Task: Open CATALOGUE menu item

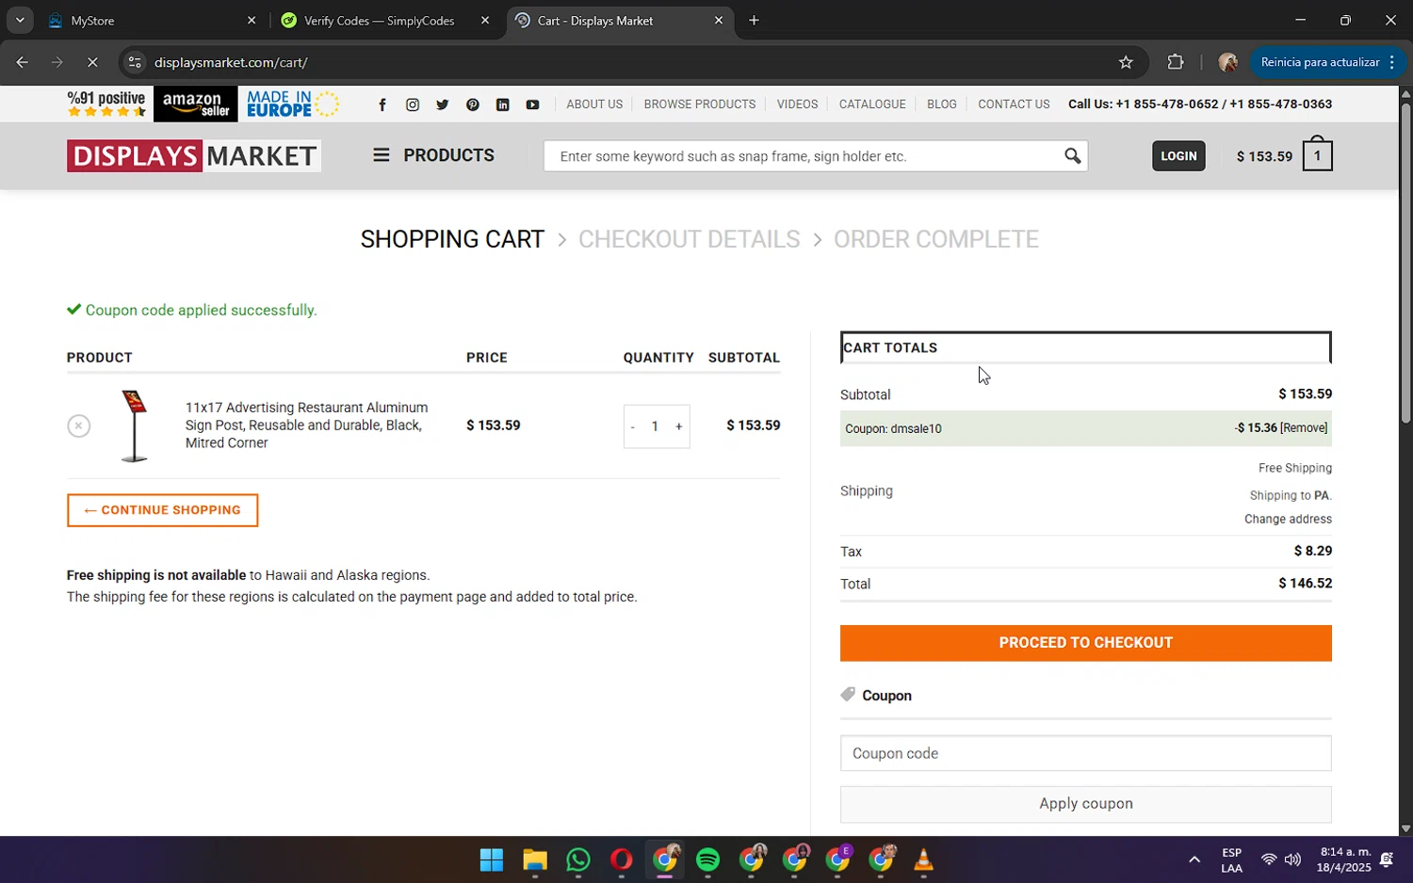Action: click(x=872, y=104)
